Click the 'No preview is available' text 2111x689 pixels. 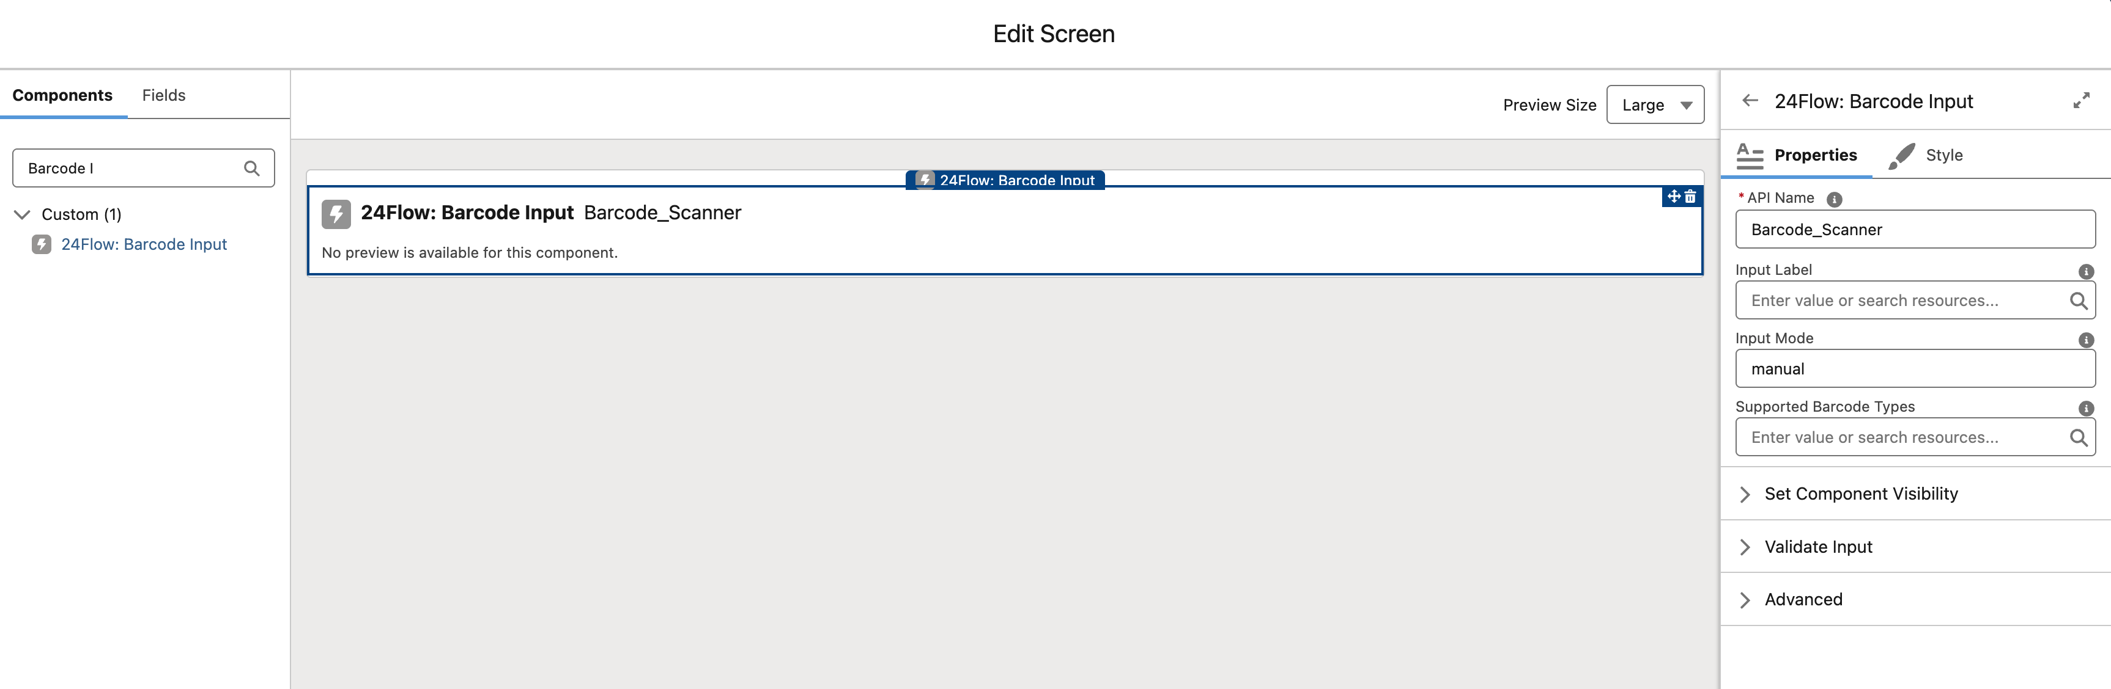[470, 253]
